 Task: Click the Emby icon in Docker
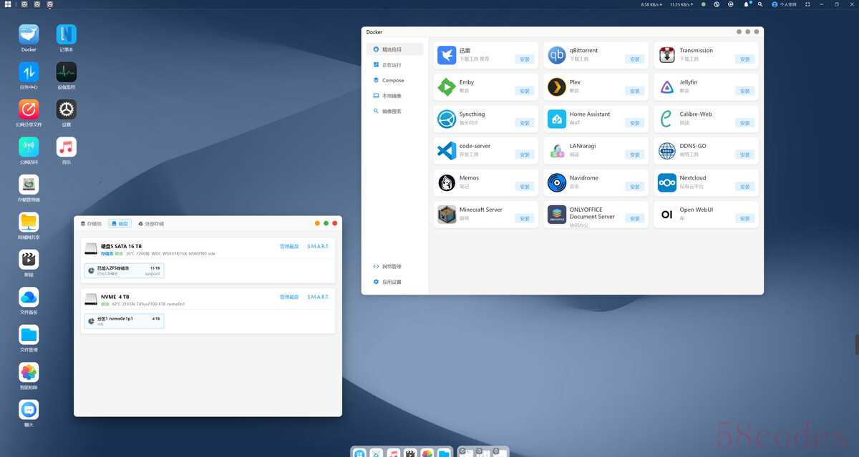[447, 87]
